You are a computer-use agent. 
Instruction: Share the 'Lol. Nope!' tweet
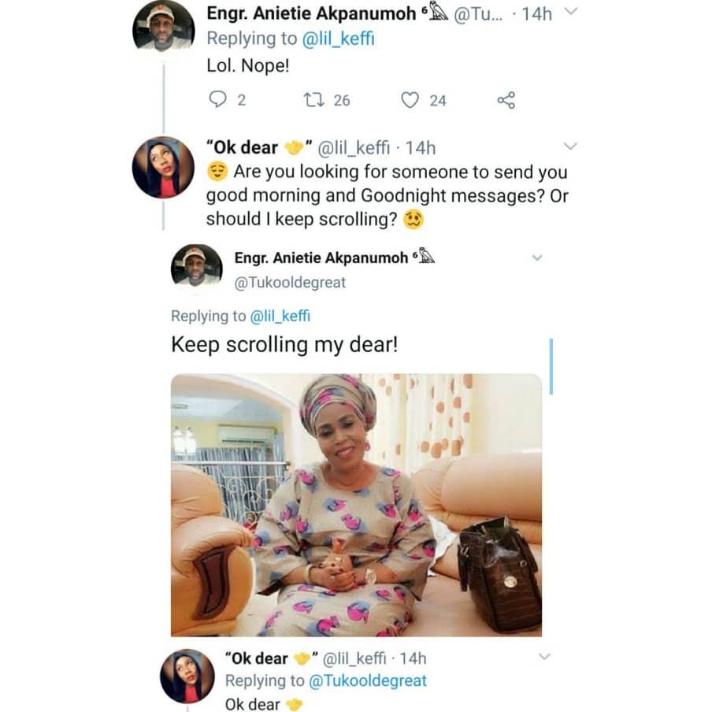point(506,100)
